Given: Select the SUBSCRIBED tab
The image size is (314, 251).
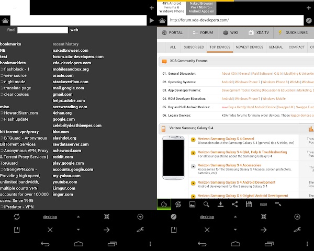Looking at the screenshot, I should (x=194, y=47).
